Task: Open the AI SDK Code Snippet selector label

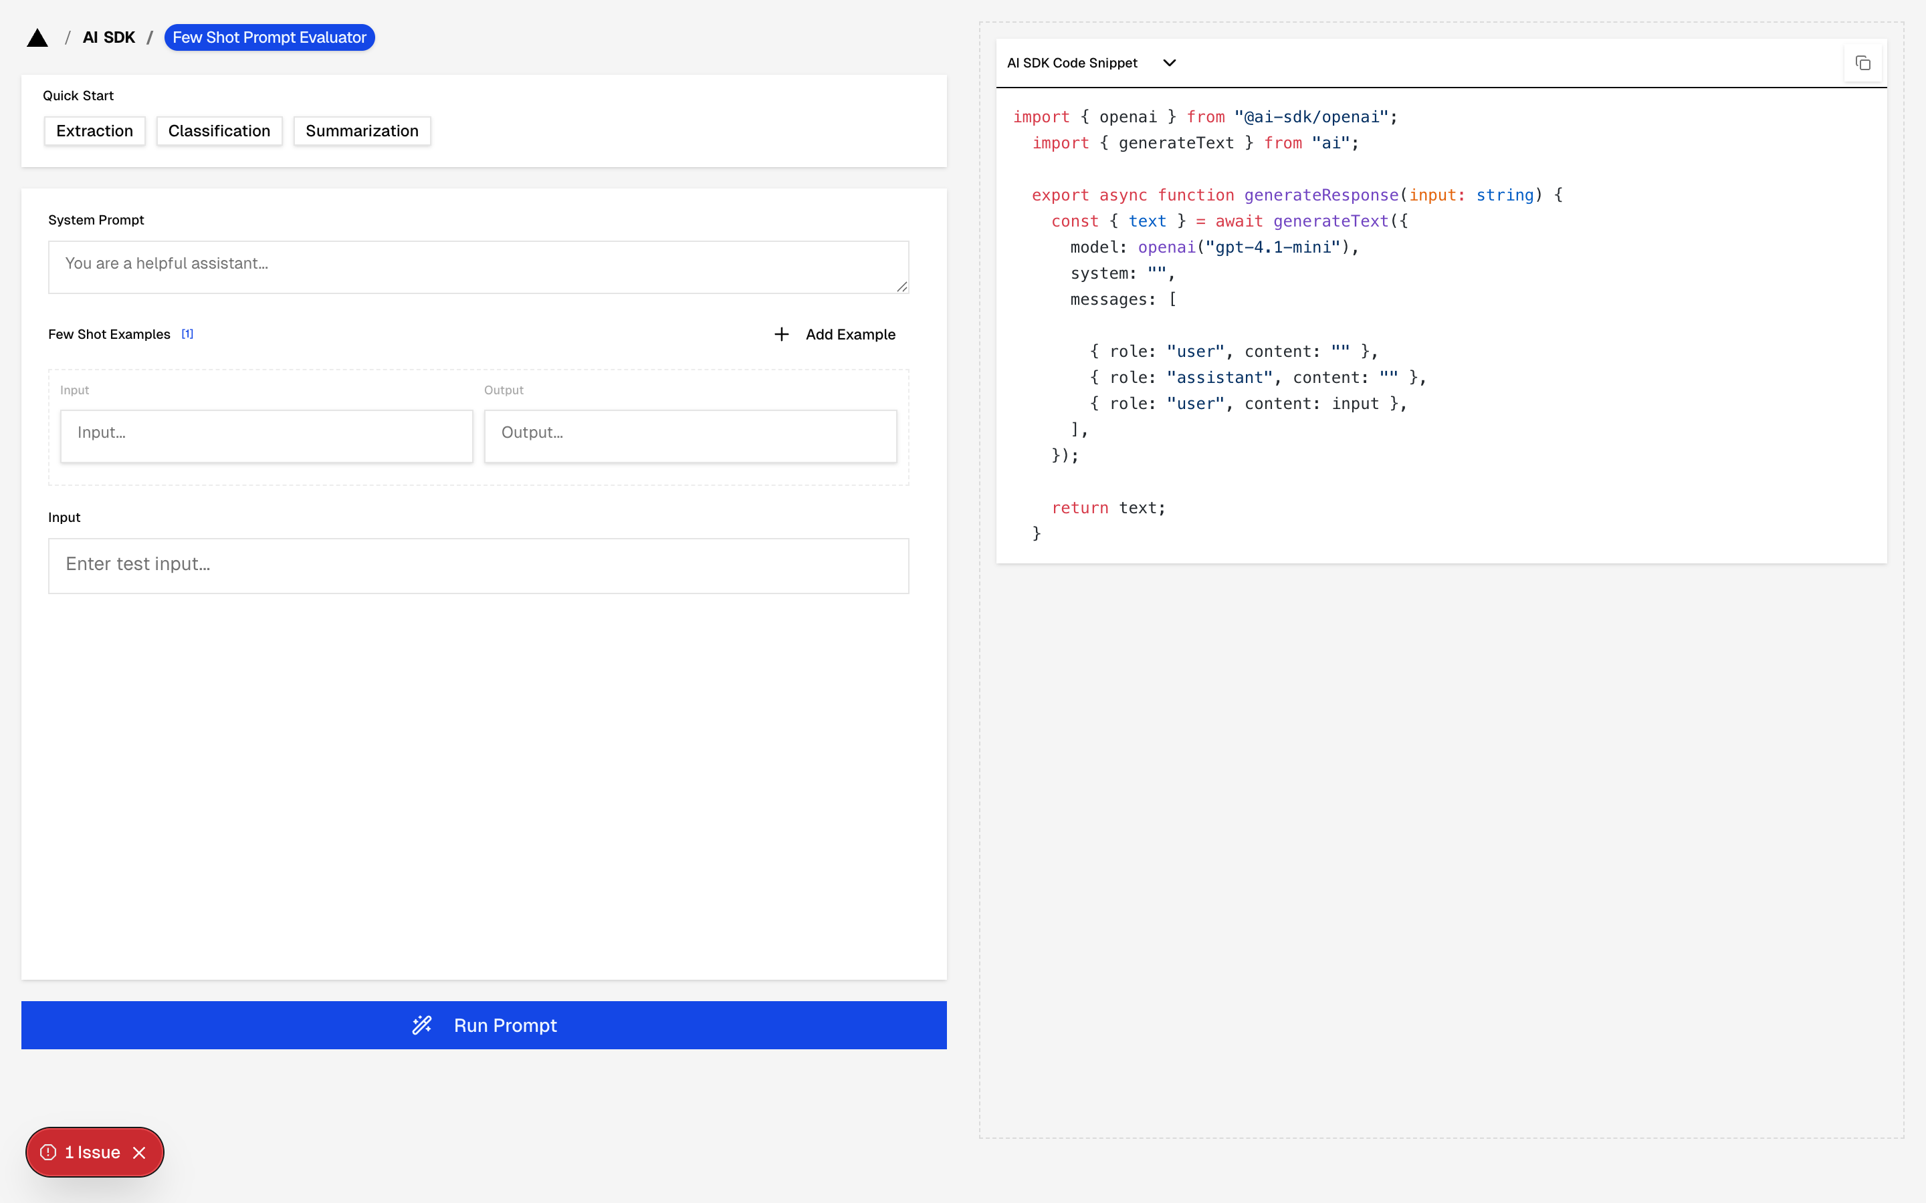Action: tap(1072, 63)
